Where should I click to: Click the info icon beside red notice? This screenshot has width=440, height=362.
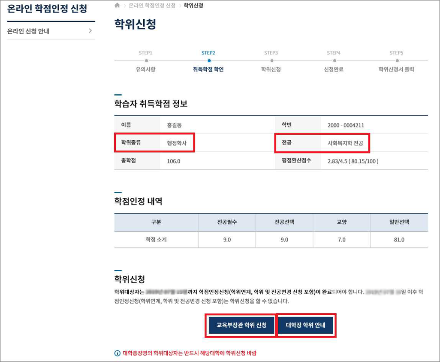117,353
